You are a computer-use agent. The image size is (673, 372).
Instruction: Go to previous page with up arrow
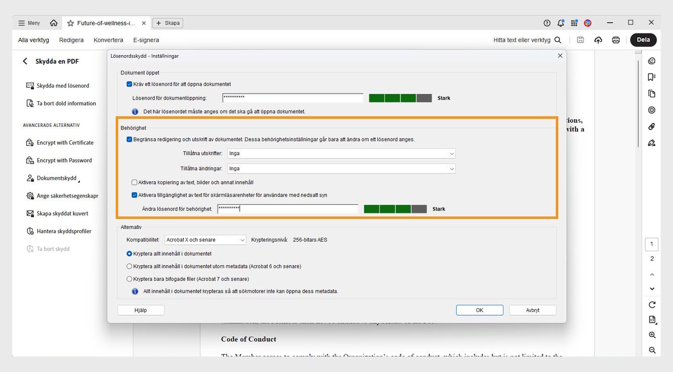click(652, 275)
